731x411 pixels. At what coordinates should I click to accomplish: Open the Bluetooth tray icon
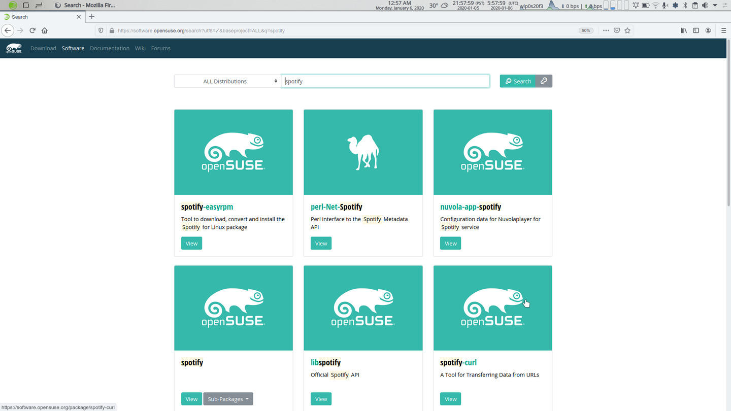click(x=685, y=6)
